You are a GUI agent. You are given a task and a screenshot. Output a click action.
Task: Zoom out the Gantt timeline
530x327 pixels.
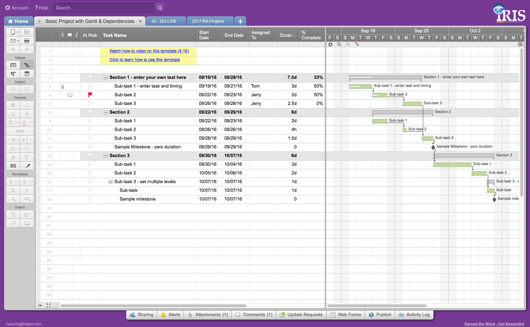pyautogui.click(x=339, y=44)
